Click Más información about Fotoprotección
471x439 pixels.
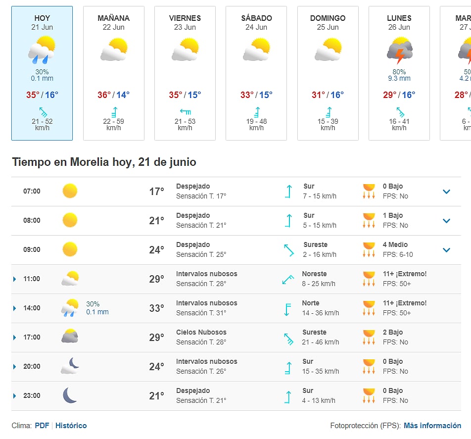(432, 426)
